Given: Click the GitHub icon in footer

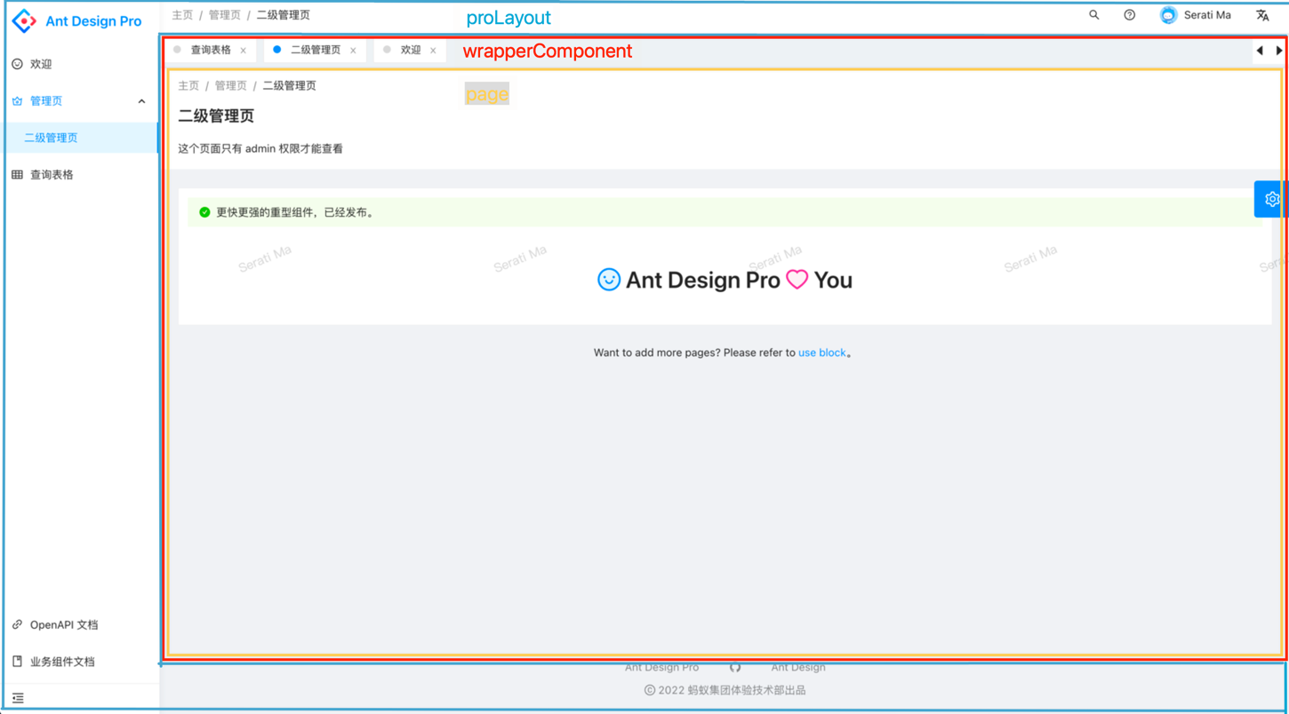Looking at the screenshot, I should click(x=735, y=667).
